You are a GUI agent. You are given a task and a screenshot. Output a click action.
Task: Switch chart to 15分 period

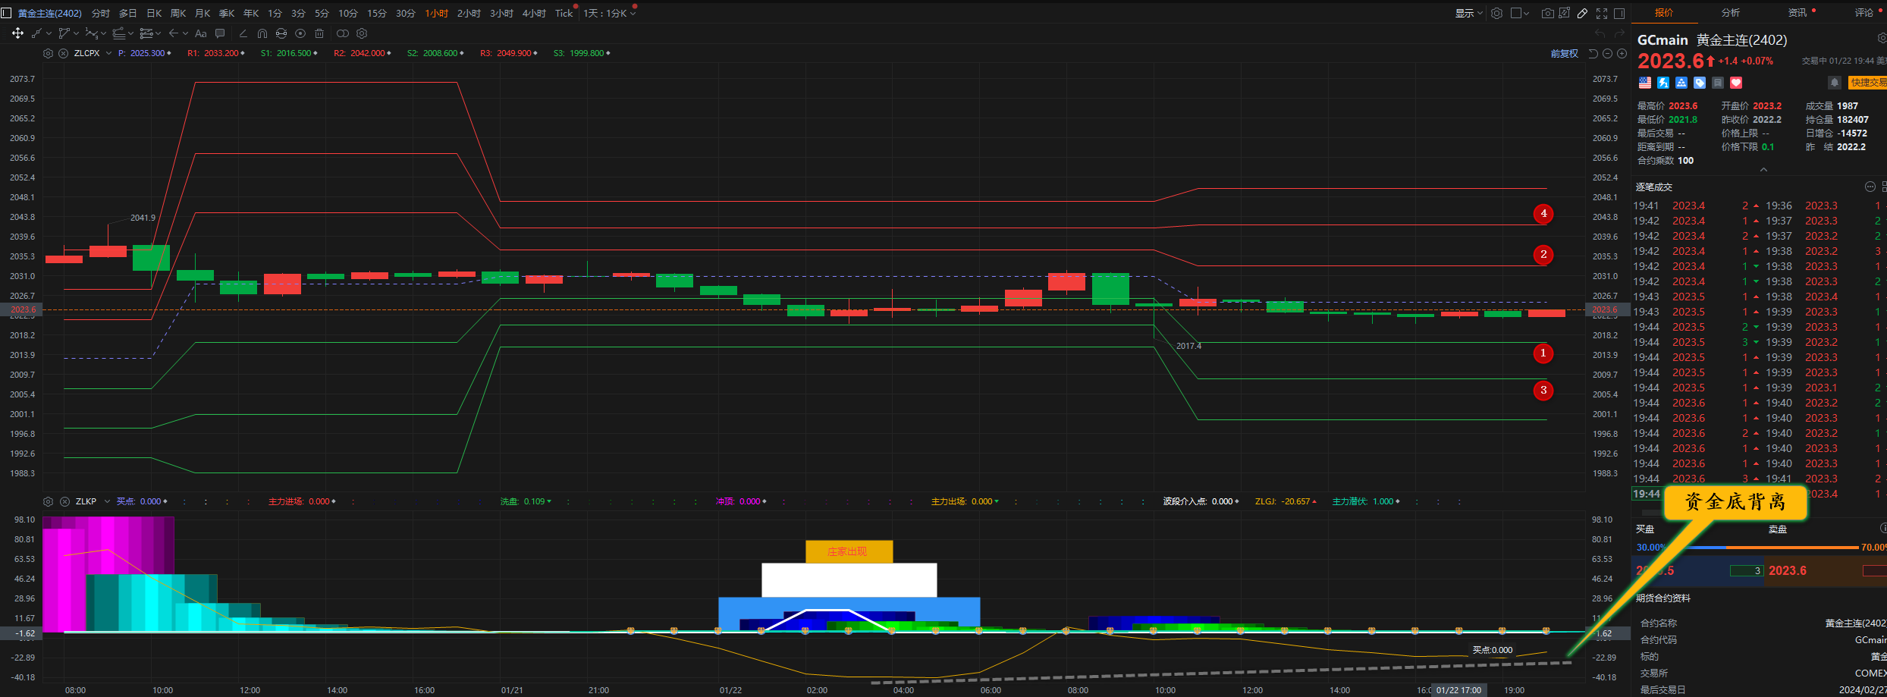[x=377, y=13]
